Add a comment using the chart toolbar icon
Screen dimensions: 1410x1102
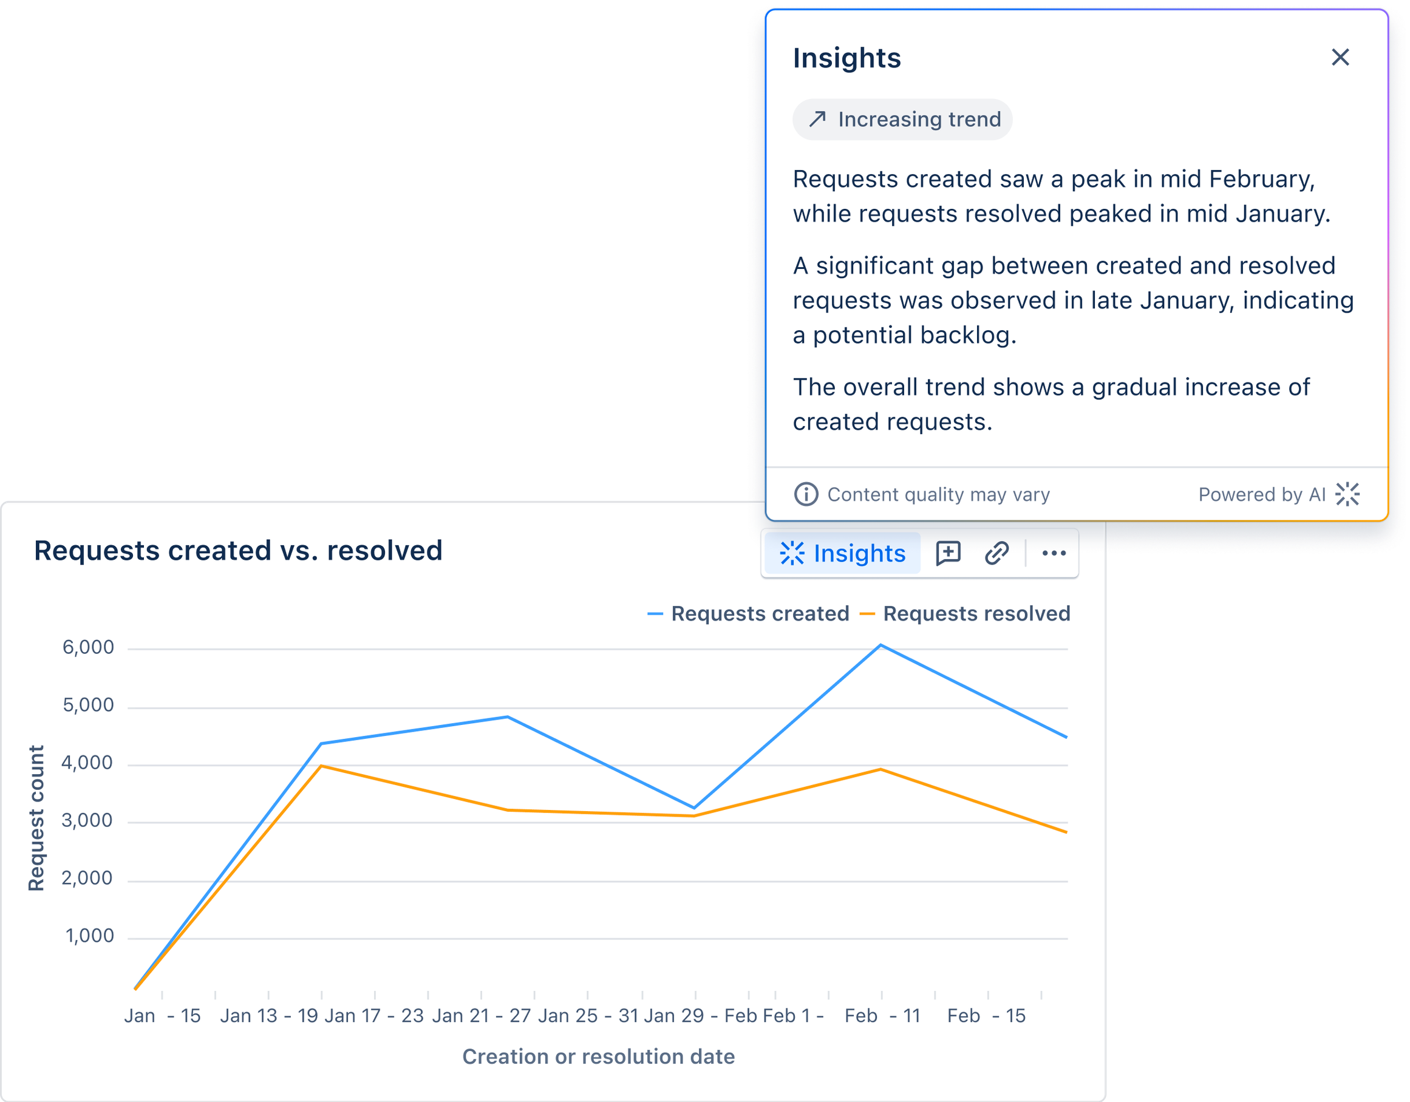click(x=948, y=553)
